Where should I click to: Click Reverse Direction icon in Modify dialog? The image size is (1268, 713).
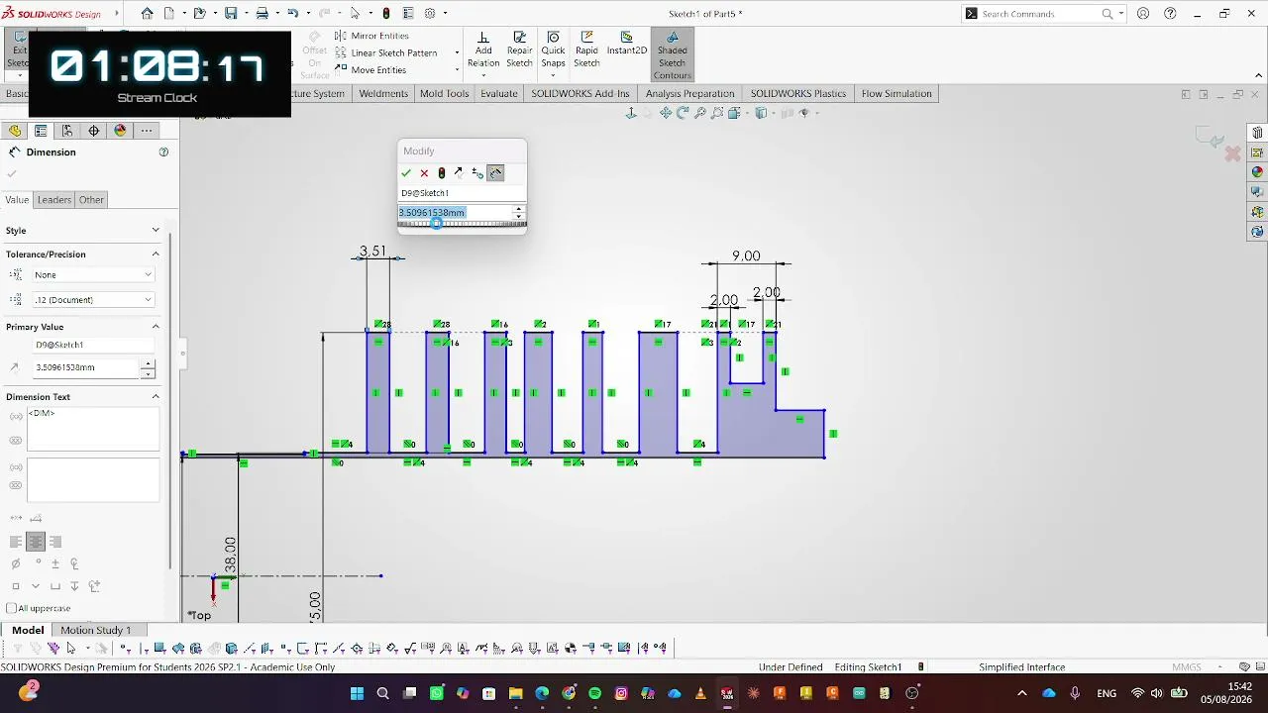[x=459, y=173]
